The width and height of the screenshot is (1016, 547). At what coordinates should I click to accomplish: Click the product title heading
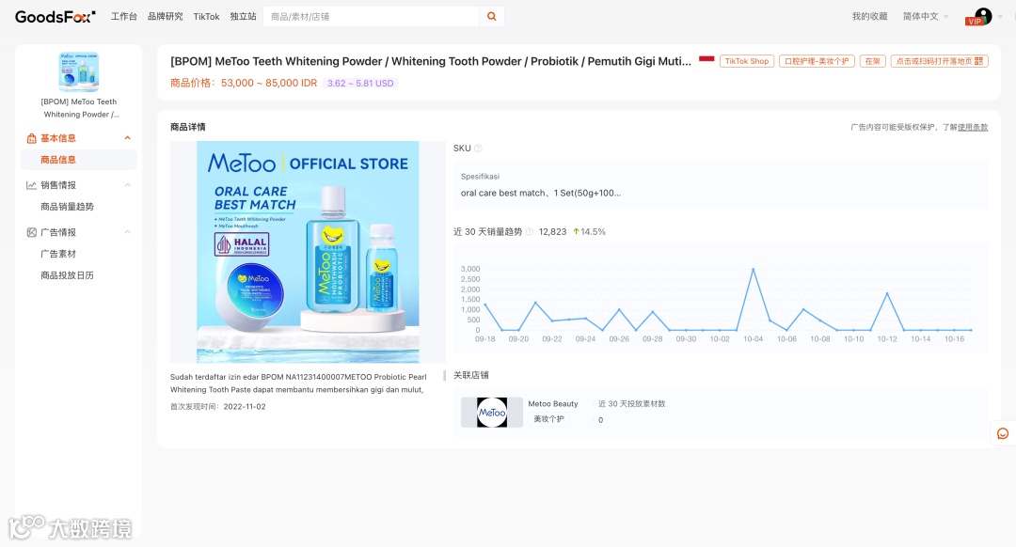[431, 61]
